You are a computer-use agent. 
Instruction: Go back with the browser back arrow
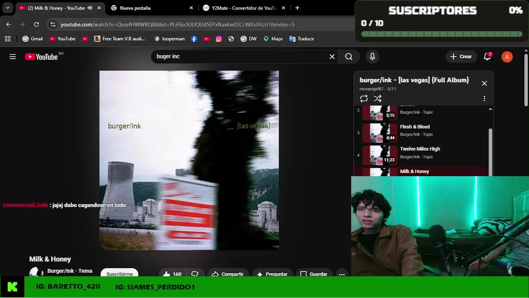click(x=9, y=24)
